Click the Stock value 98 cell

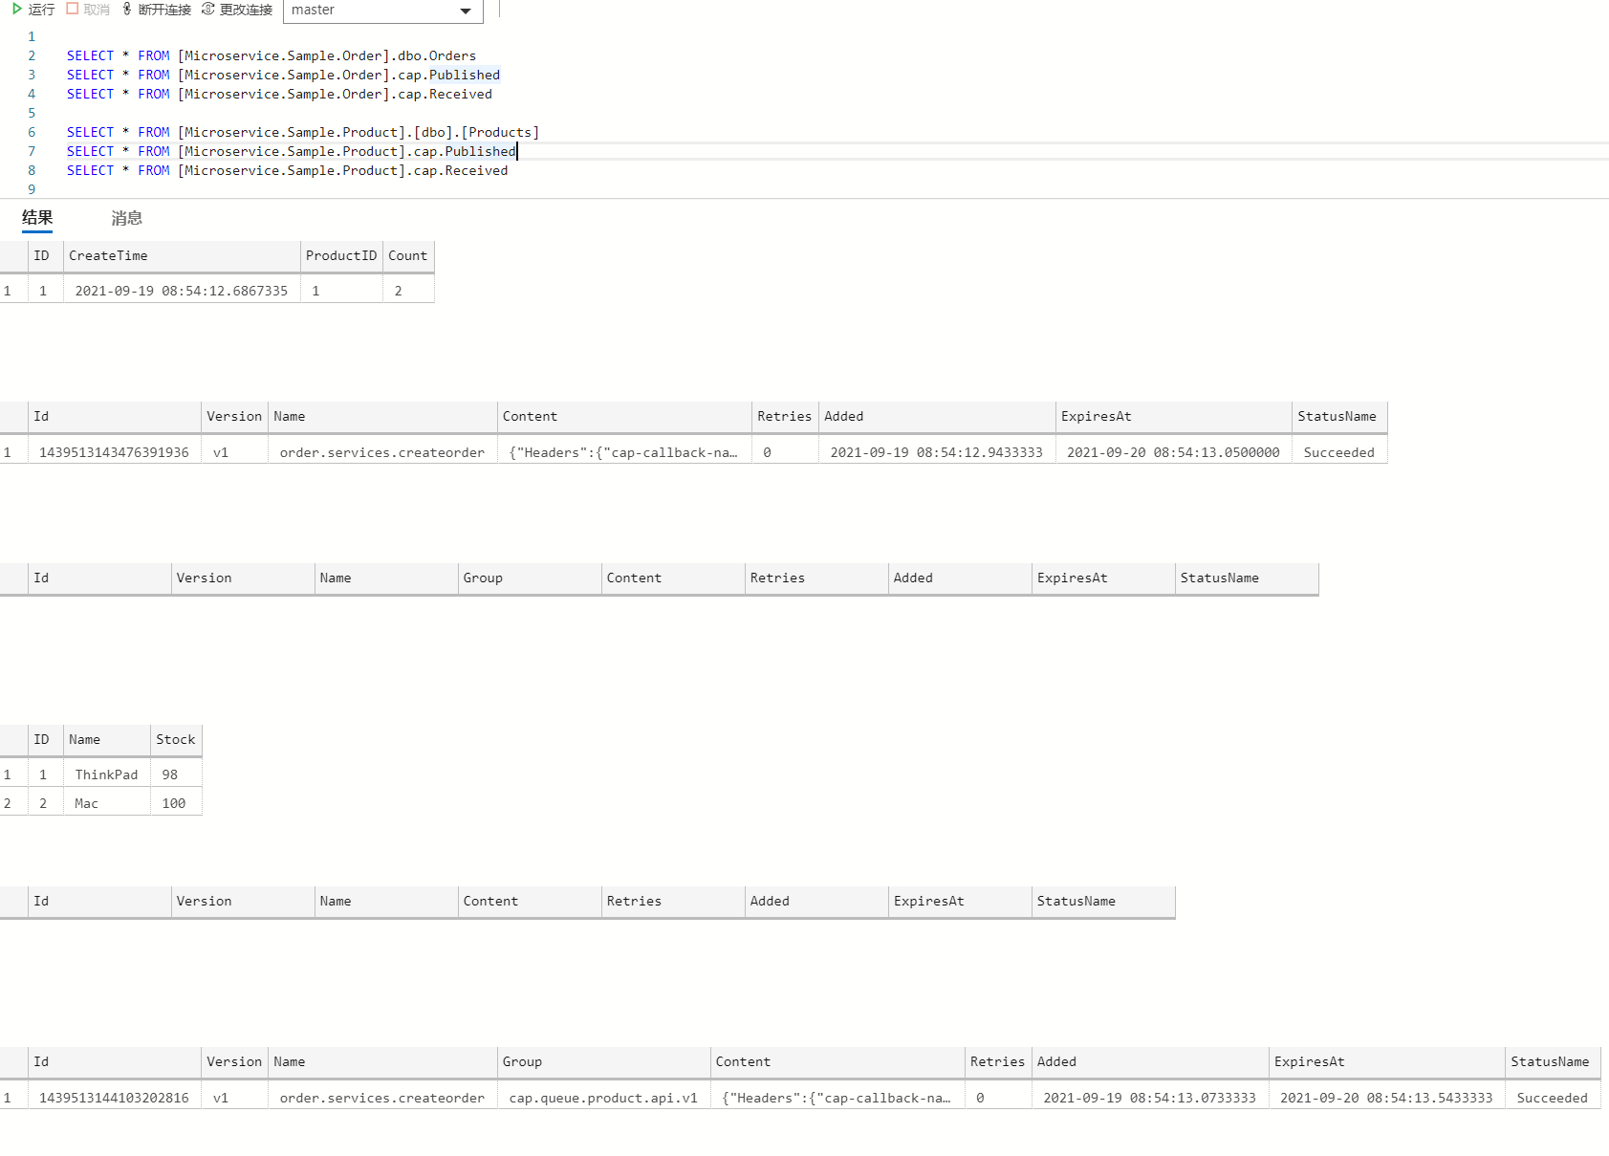(x=170, y=774)
